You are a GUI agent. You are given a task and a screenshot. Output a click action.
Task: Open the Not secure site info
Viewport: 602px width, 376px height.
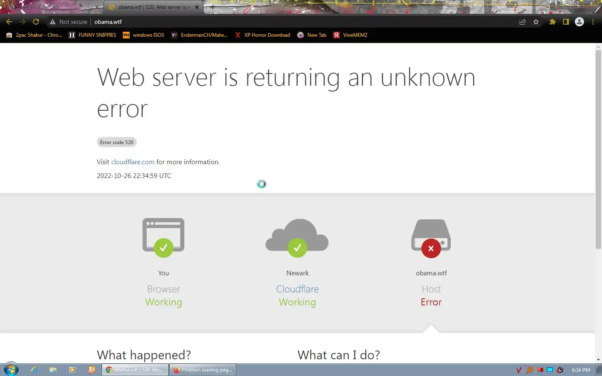point(69,22)
